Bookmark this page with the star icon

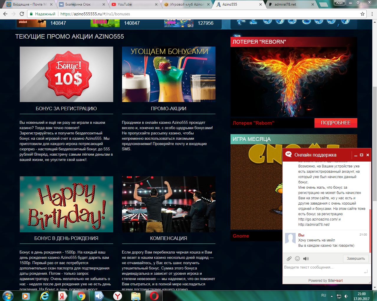[x=363, y=14]
